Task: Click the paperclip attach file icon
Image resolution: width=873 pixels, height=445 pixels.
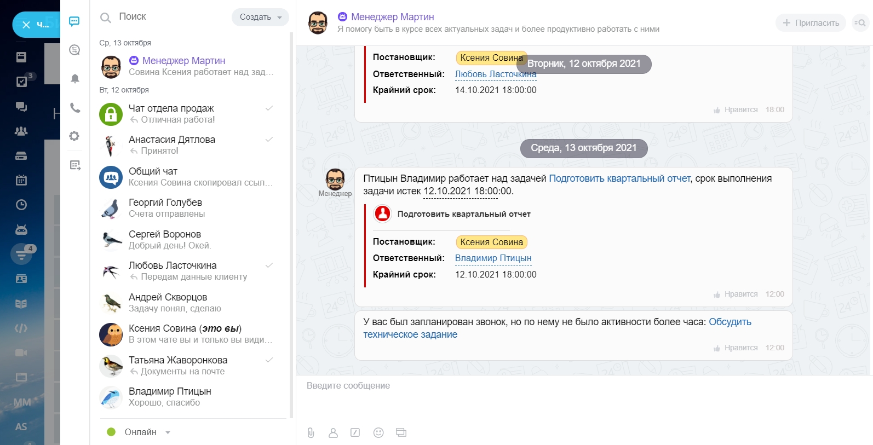Action: pos(311,432)
